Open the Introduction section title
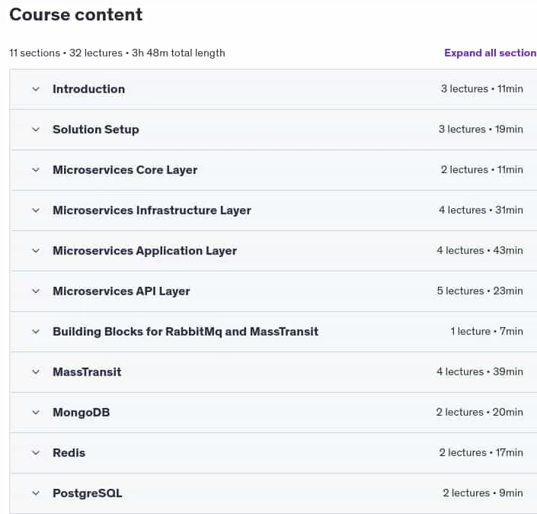The width and height of the screenshot is (537, 514). tap(88, 89)
